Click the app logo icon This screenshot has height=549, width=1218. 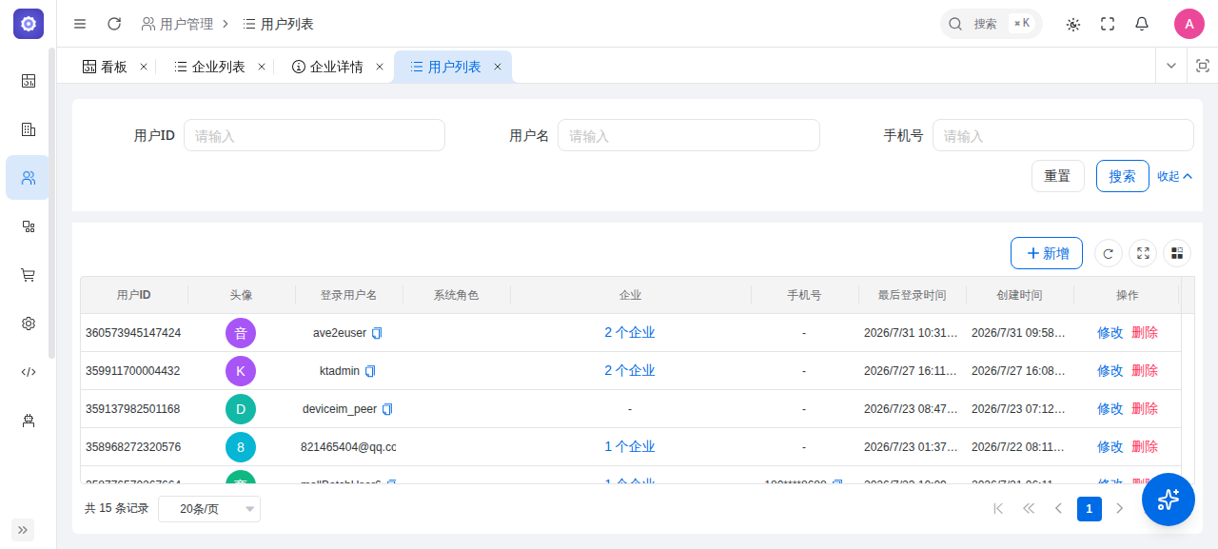click(x=29, y=24)
